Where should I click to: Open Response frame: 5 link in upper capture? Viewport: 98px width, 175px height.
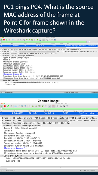pos(13,74)
